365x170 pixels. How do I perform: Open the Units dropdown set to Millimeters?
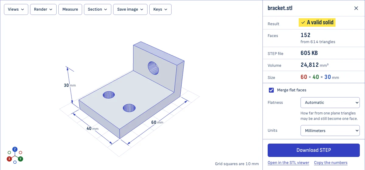[x=330, y=131]
